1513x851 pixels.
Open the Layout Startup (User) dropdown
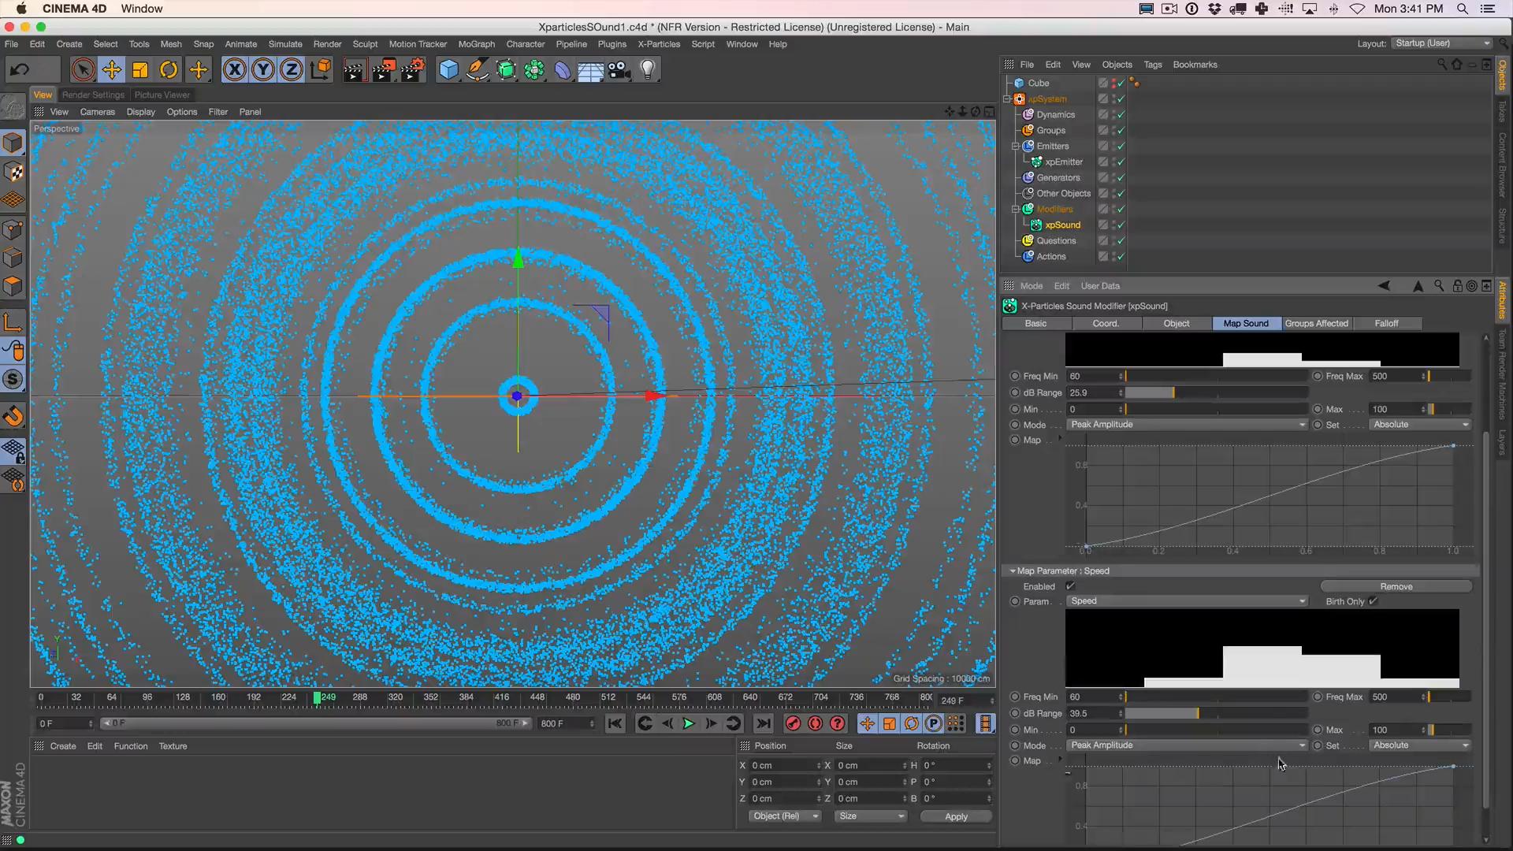[x=1442, y=43]
